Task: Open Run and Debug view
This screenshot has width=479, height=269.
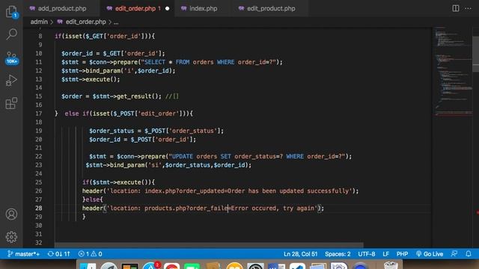Action: coord(12,81)
